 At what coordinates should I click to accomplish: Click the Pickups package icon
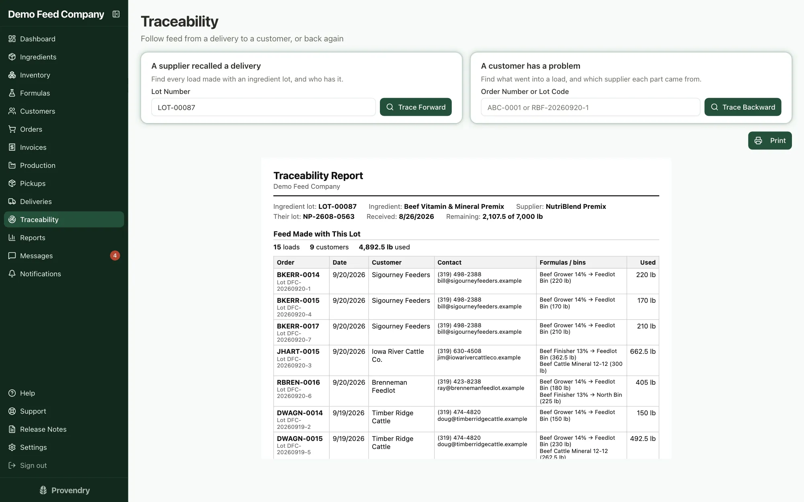click(12, 184)
